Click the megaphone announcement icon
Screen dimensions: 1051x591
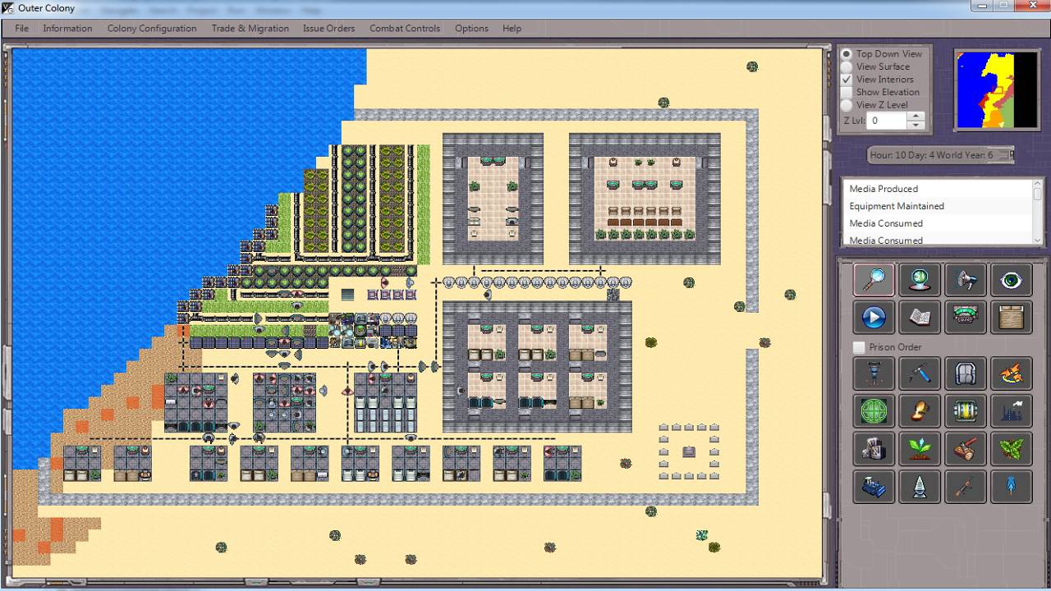(966, 279)
